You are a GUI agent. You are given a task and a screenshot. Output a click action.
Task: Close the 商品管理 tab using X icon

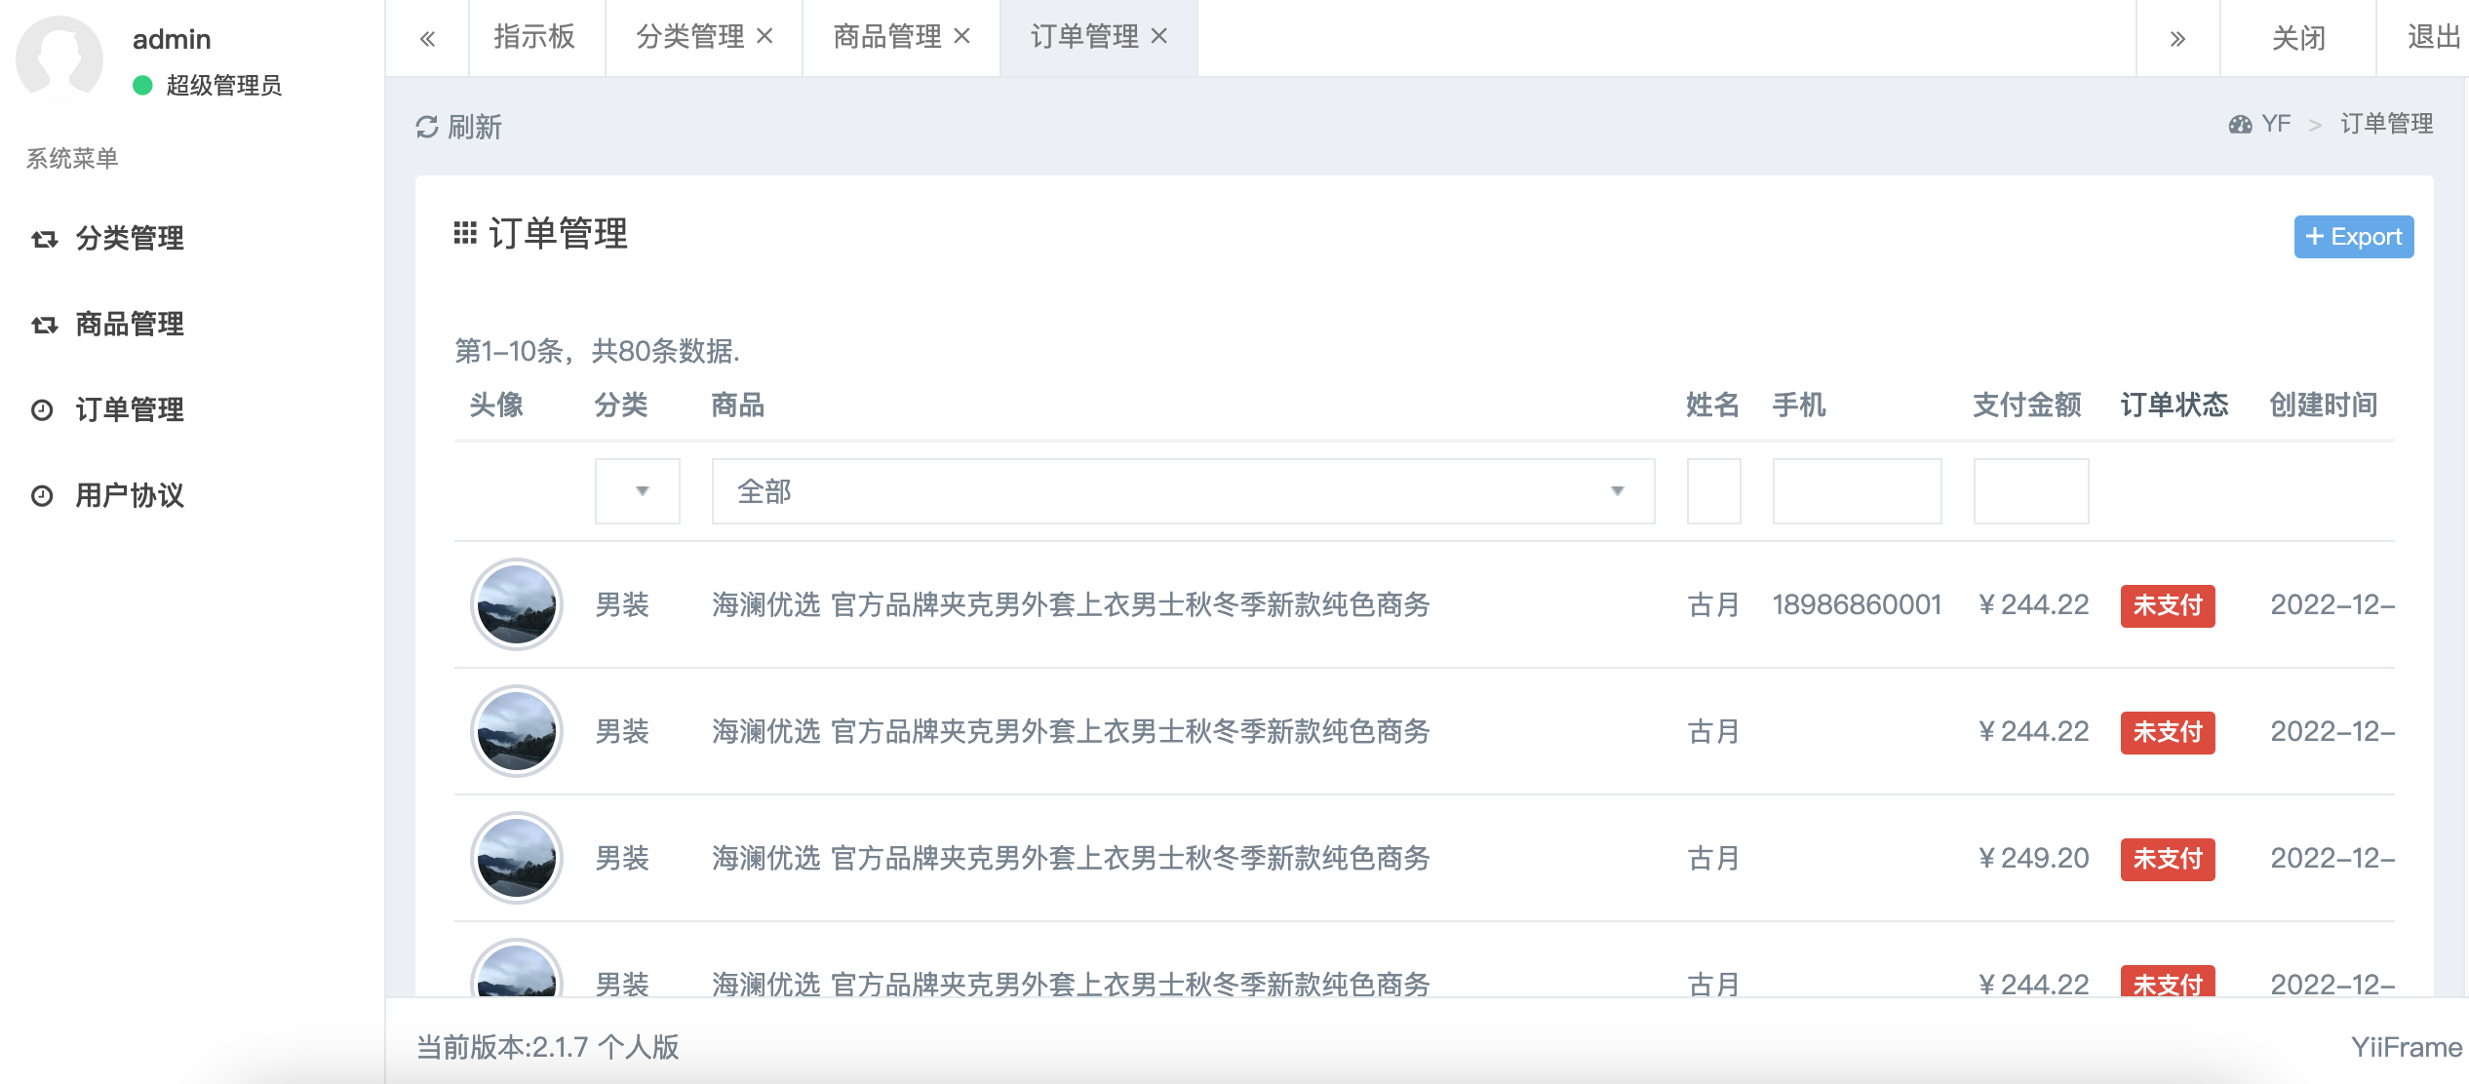tap(962, 36)
